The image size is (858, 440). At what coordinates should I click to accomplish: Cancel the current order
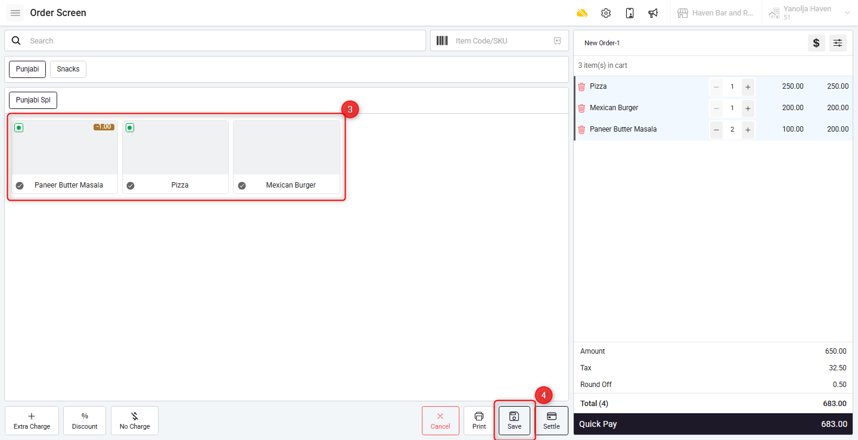click(440, 421)
